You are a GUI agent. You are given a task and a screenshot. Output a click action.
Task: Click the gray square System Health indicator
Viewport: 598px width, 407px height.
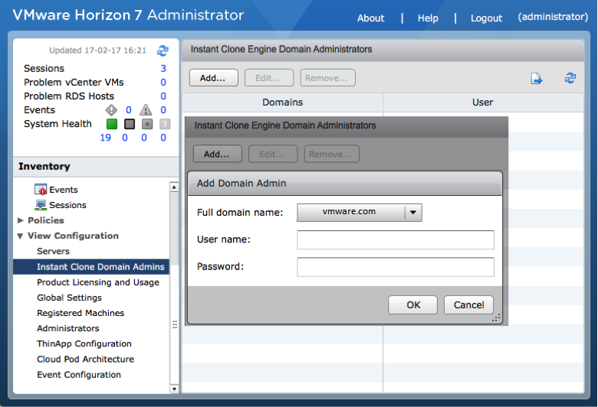click(x=147, y=124)
